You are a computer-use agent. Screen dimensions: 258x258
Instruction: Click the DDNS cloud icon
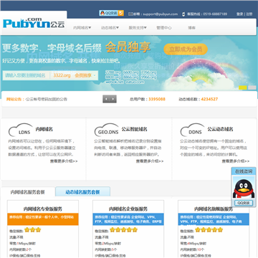click(193, 130)
